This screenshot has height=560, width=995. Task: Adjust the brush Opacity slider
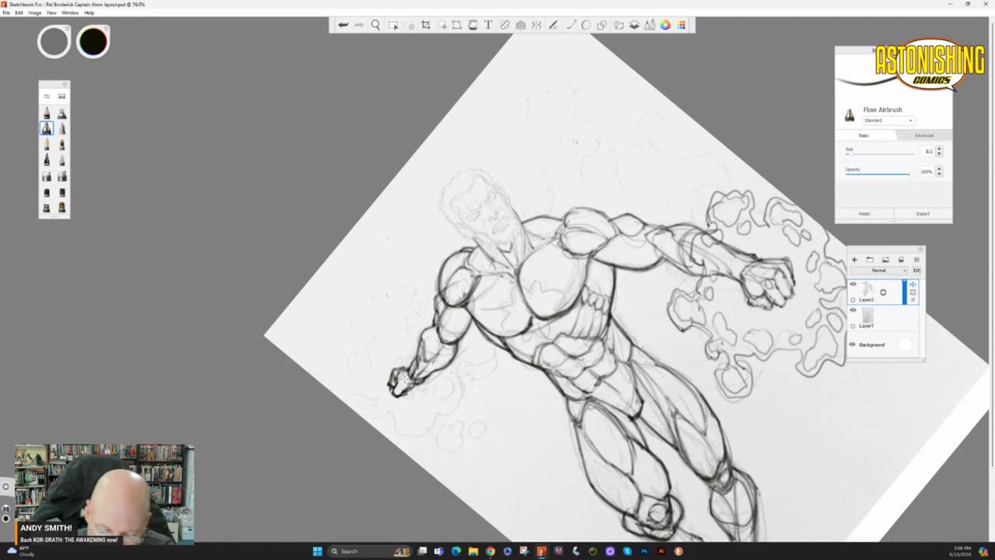[x=879, y=174]
